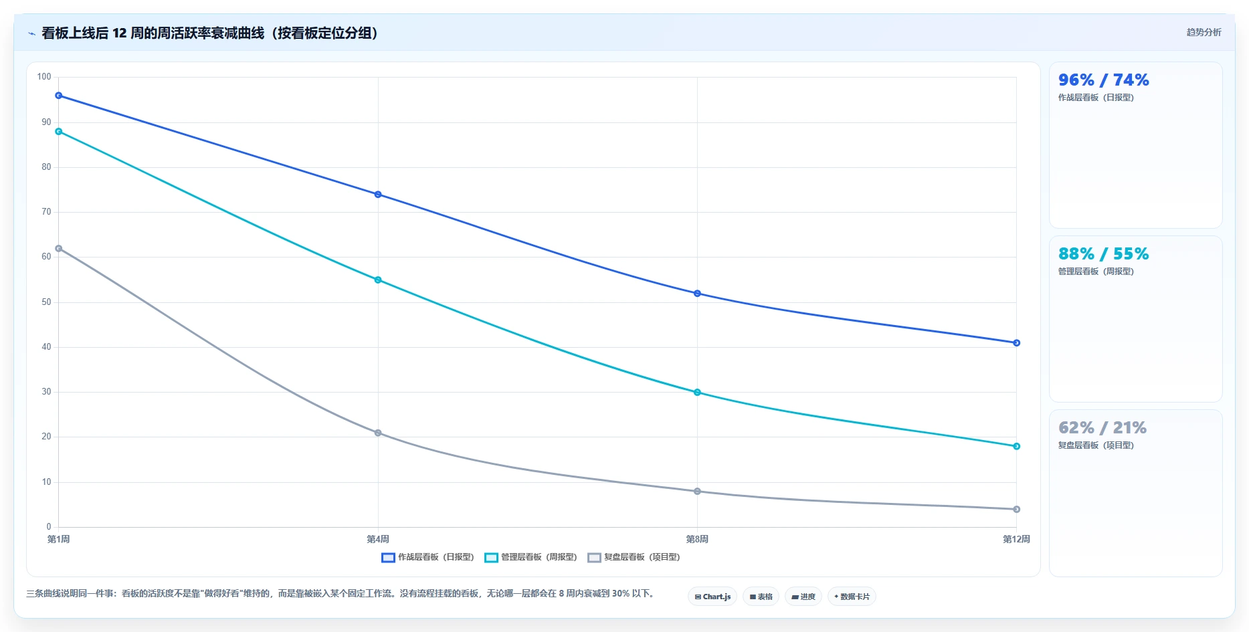
Task: Toggle the 管理层看板（周报型）legend item
Action: click(531, 557)
